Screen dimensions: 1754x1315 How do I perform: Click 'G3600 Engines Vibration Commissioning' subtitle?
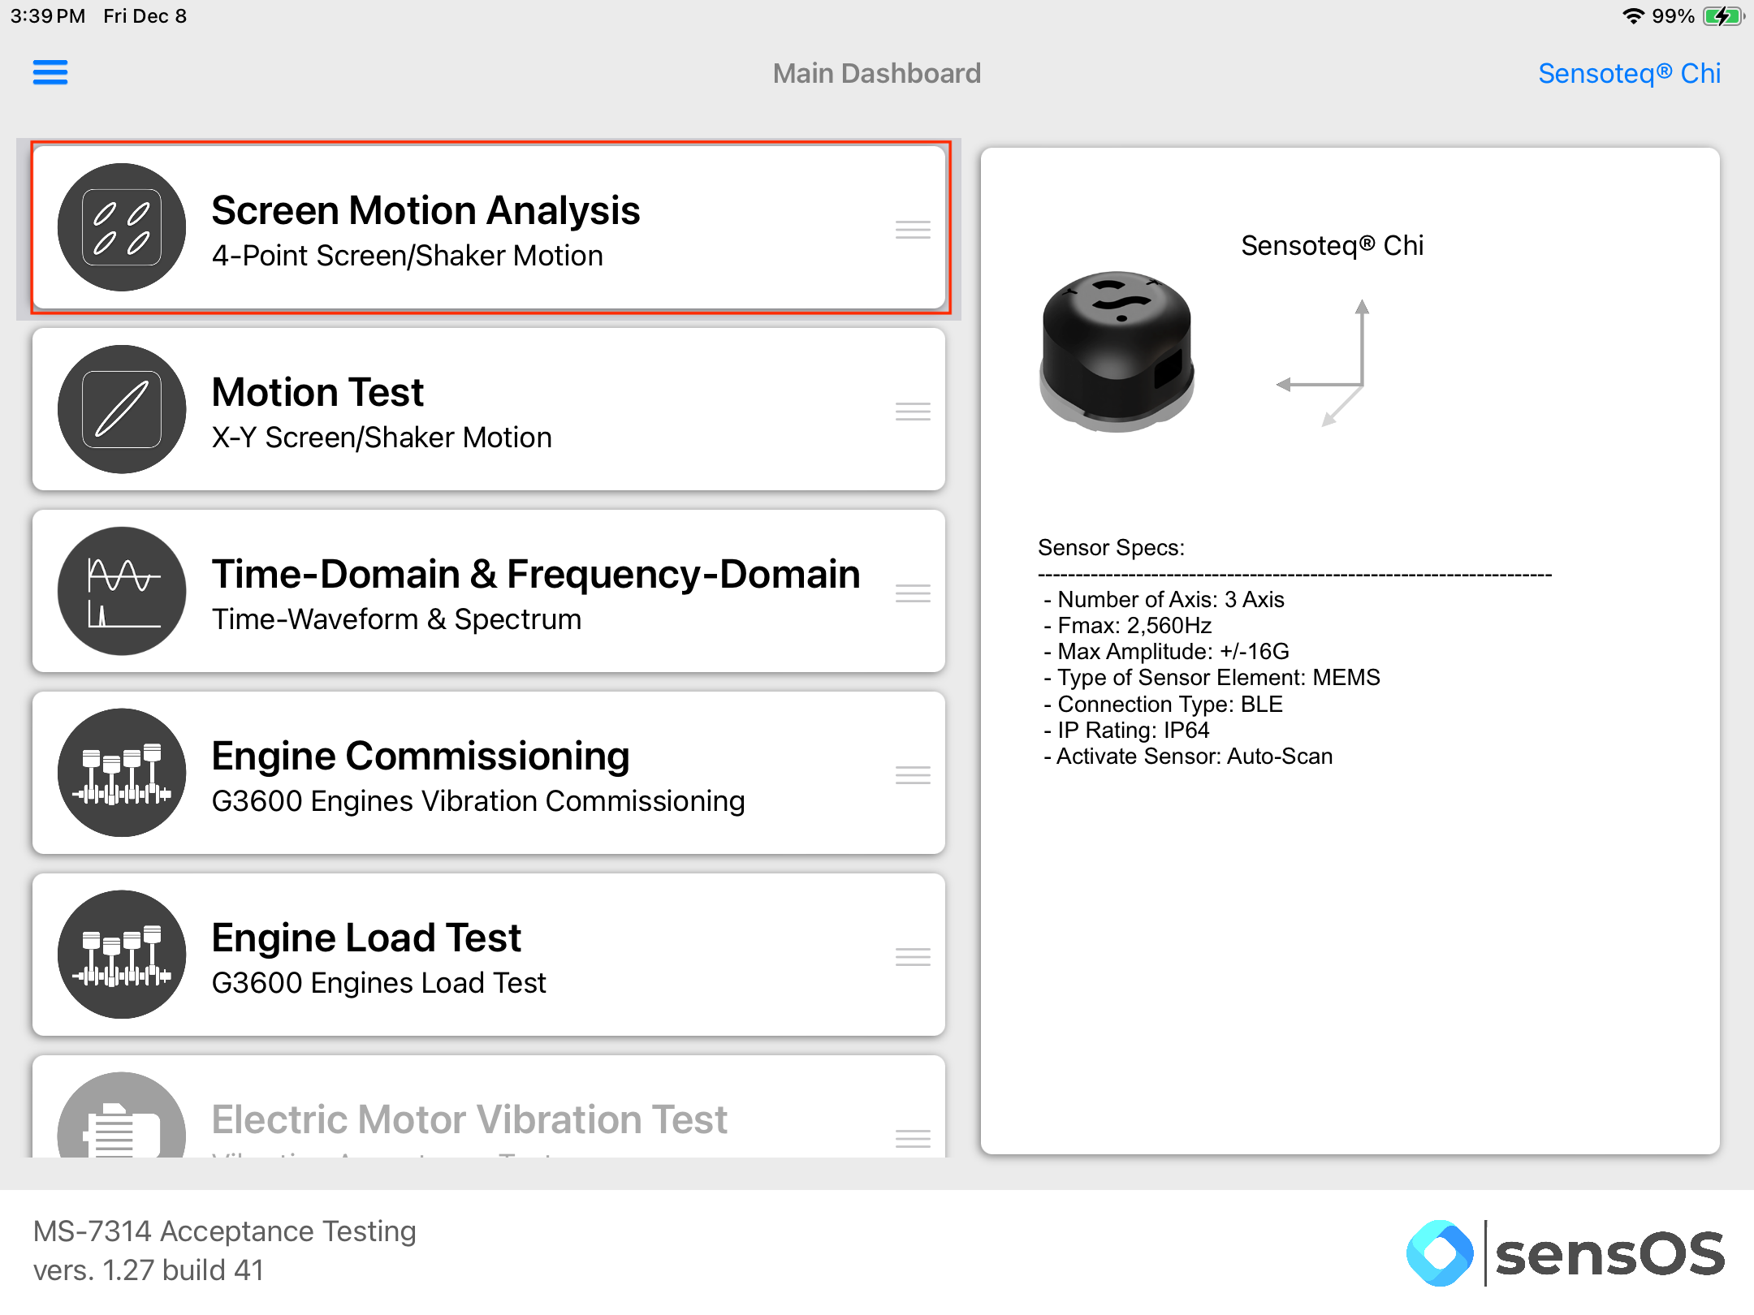pyautogui.click(x=478, y=801)
